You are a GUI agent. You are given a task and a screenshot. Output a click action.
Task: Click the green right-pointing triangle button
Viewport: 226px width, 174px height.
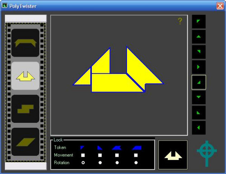(x=199, y=67)
